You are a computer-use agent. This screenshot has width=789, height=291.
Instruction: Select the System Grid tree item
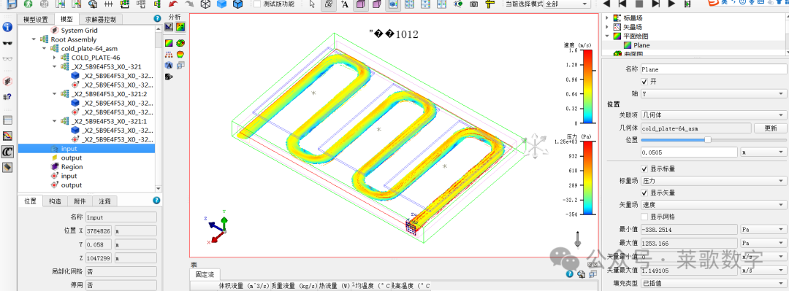pyautogui.click(x=79, y=30)
